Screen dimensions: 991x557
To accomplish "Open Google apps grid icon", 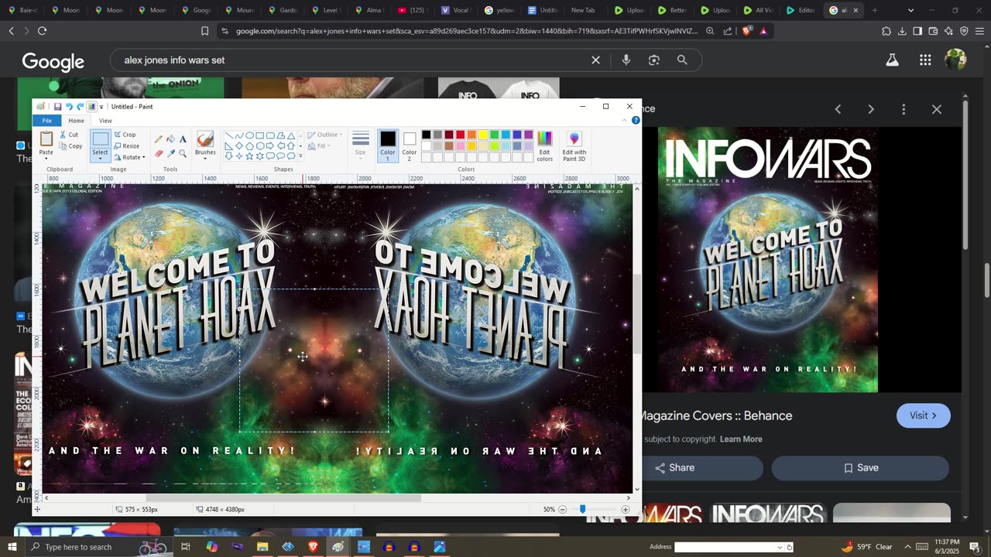I will pyautogui.click(x=925, y=60).
